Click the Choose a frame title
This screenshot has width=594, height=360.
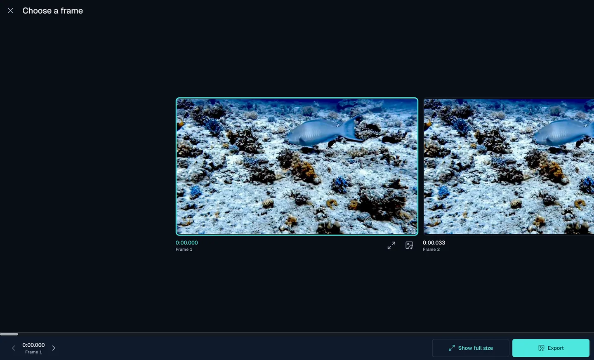click(53, 11)
